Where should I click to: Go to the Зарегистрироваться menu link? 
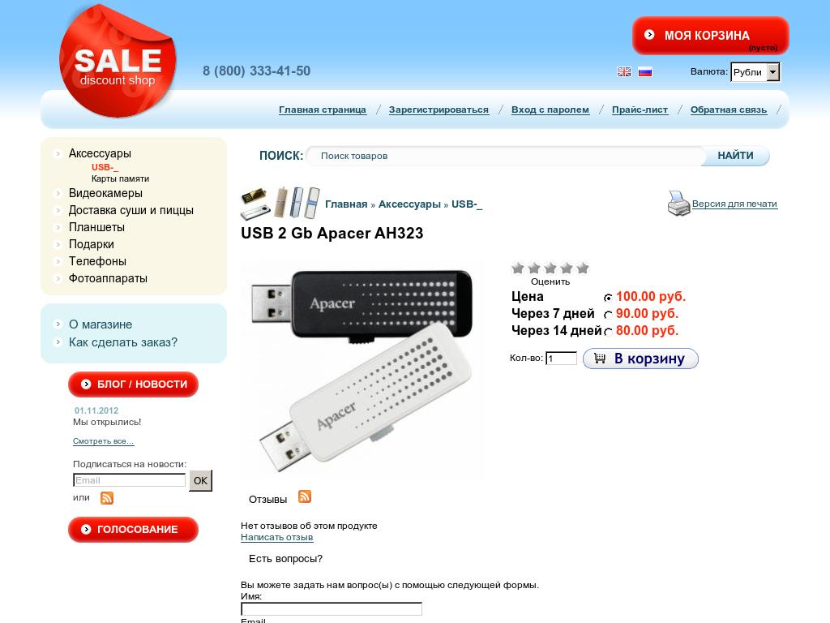439,110
